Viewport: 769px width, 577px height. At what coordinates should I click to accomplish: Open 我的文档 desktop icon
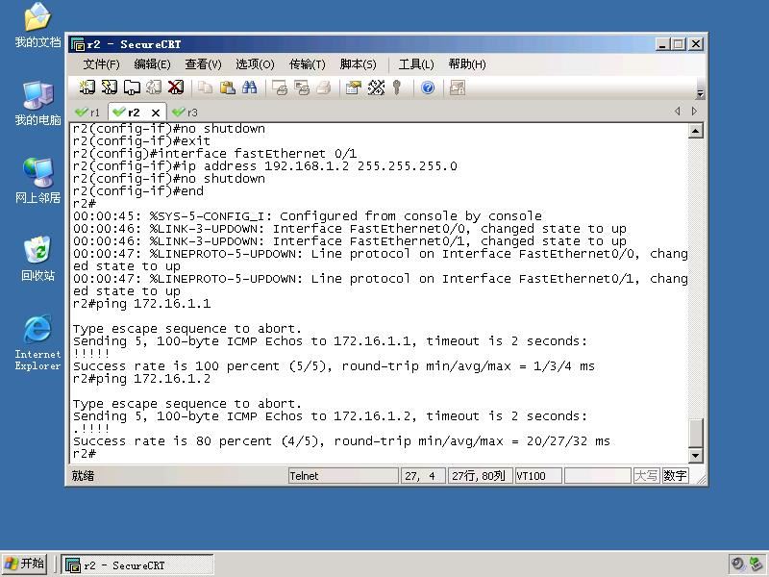[37, 26]
